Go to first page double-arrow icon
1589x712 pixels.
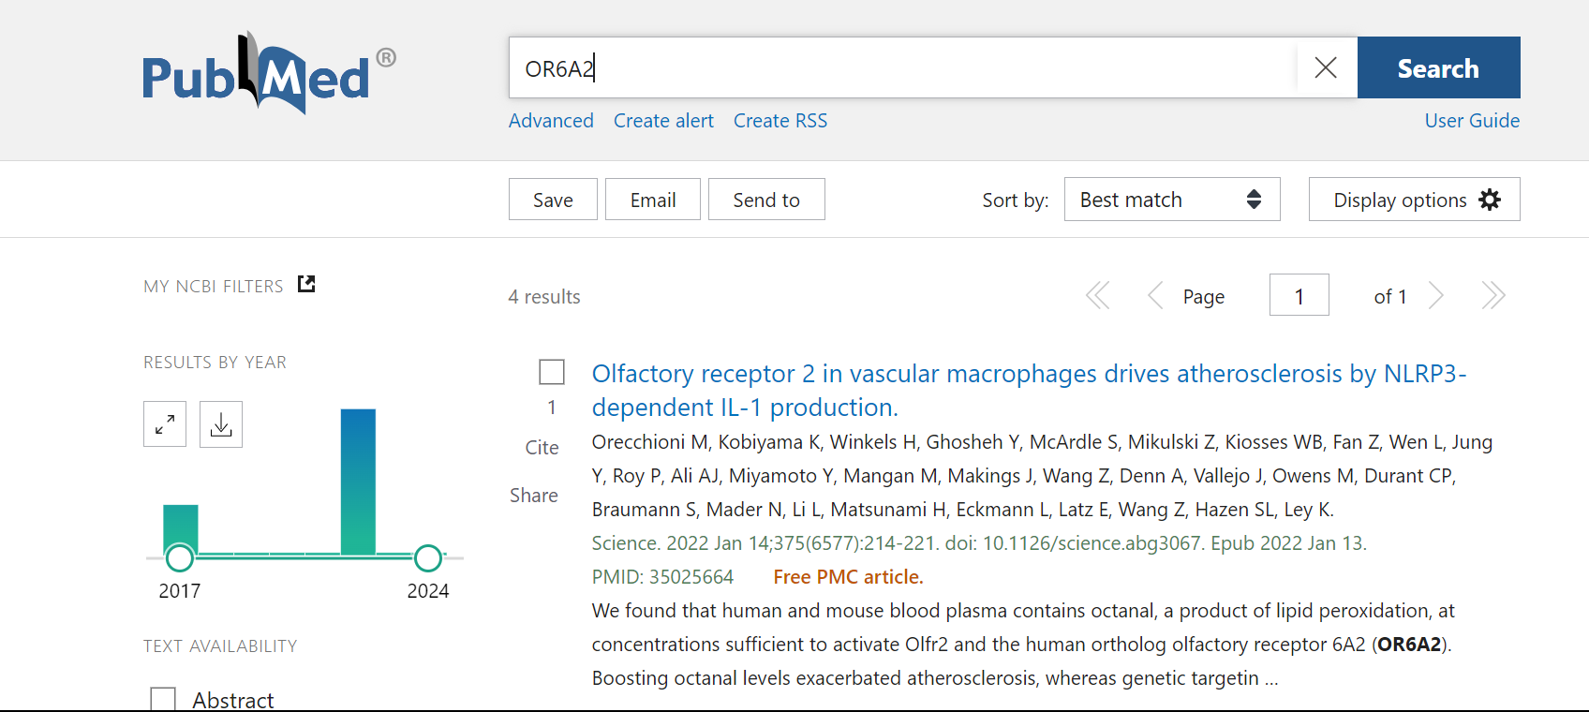[x=1097, y=296]
